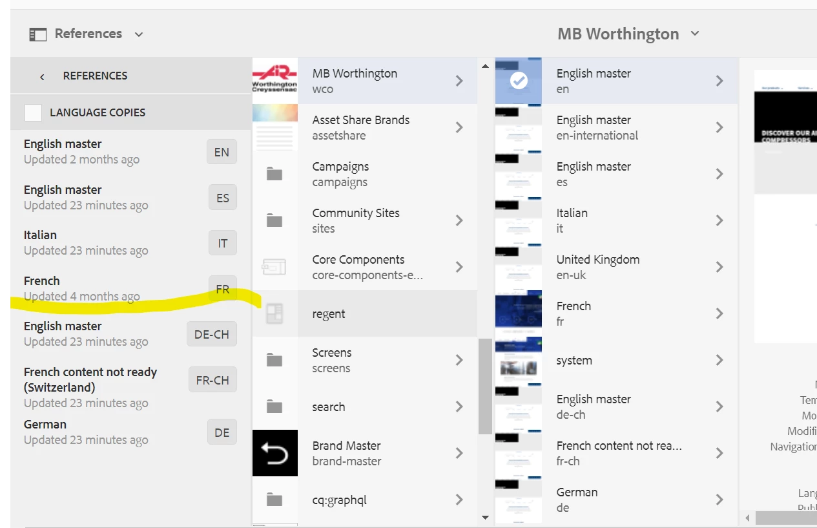This screenshot has height=528, width=817.
Task: Select the Community Sites folder icon
Action: point(275,220)
